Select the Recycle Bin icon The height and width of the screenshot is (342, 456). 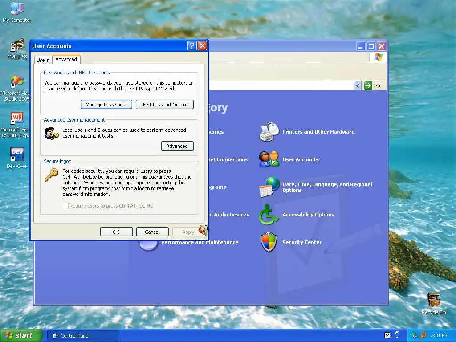(434, 304)
